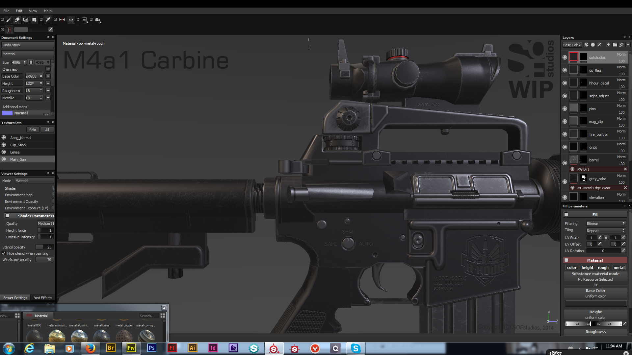Hide the us_flag layer
Image resolution: width=632 pixels, height=355 pixels.
(565, 70)
